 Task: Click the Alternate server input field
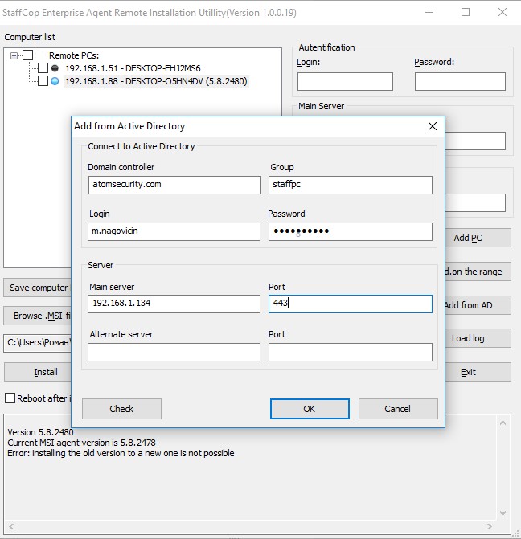pyautogui.click(x=174, y=352)
